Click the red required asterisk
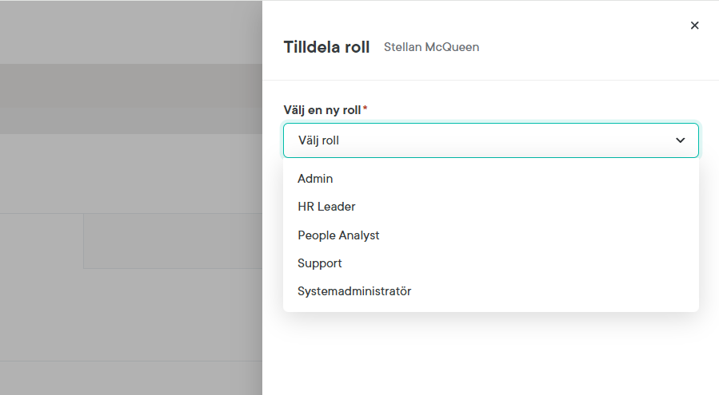This screenshot has height=395, width=719. point(365,109)
